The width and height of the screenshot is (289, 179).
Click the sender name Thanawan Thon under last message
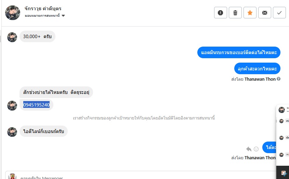(260, 158)
